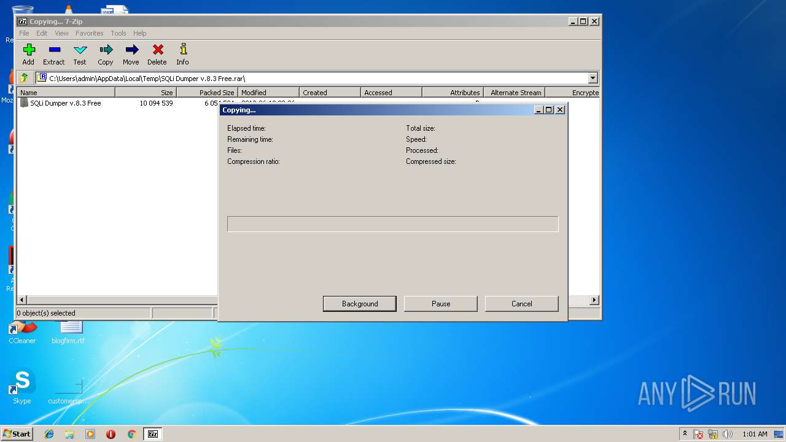
Task: Go up one folder level icon
Action: pyautogui.click(x=24, y=78)
